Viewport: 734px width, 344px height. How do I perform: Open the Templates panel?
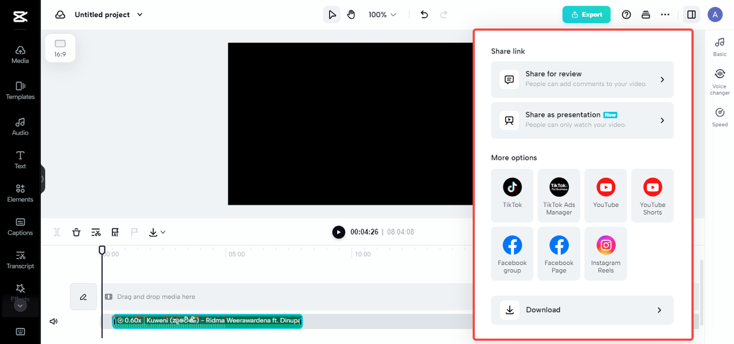[20, 91]
